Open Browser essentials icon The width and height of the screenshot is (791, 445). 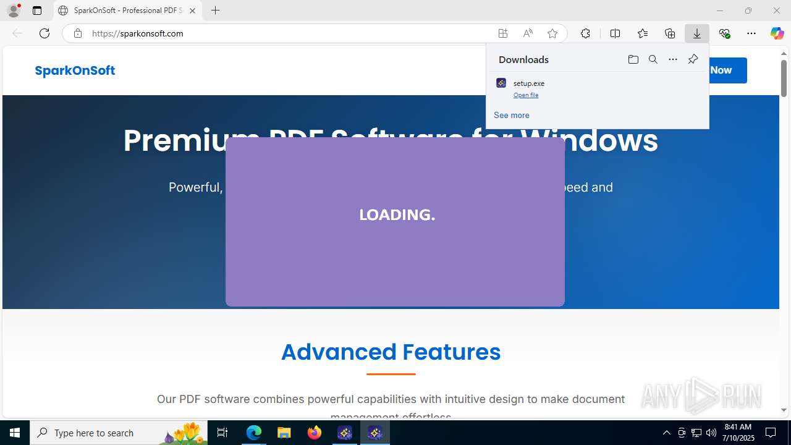point(724,33)
